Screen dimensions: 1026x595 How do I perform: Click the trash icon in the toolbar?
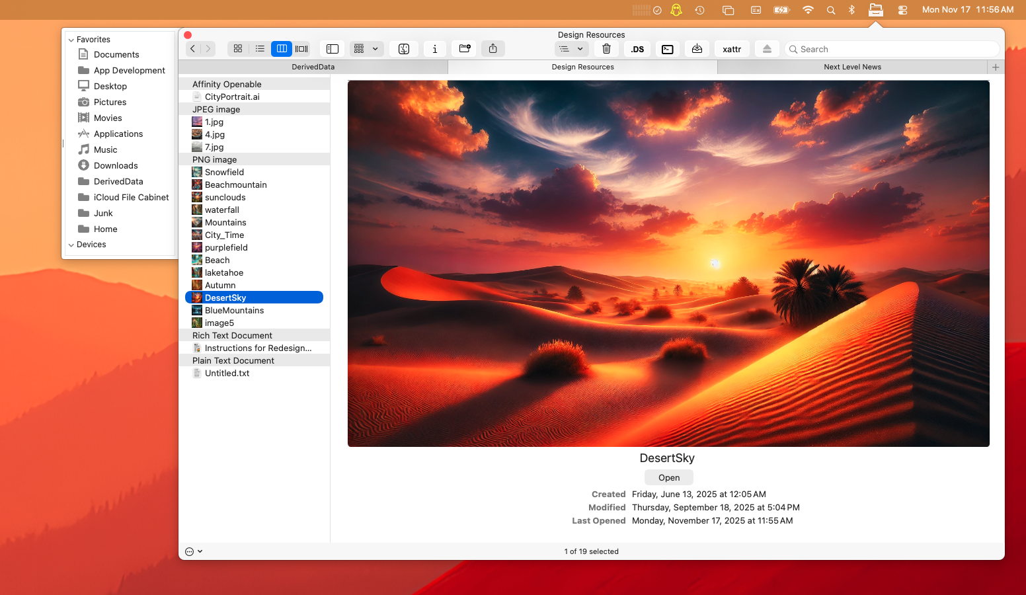606,48
